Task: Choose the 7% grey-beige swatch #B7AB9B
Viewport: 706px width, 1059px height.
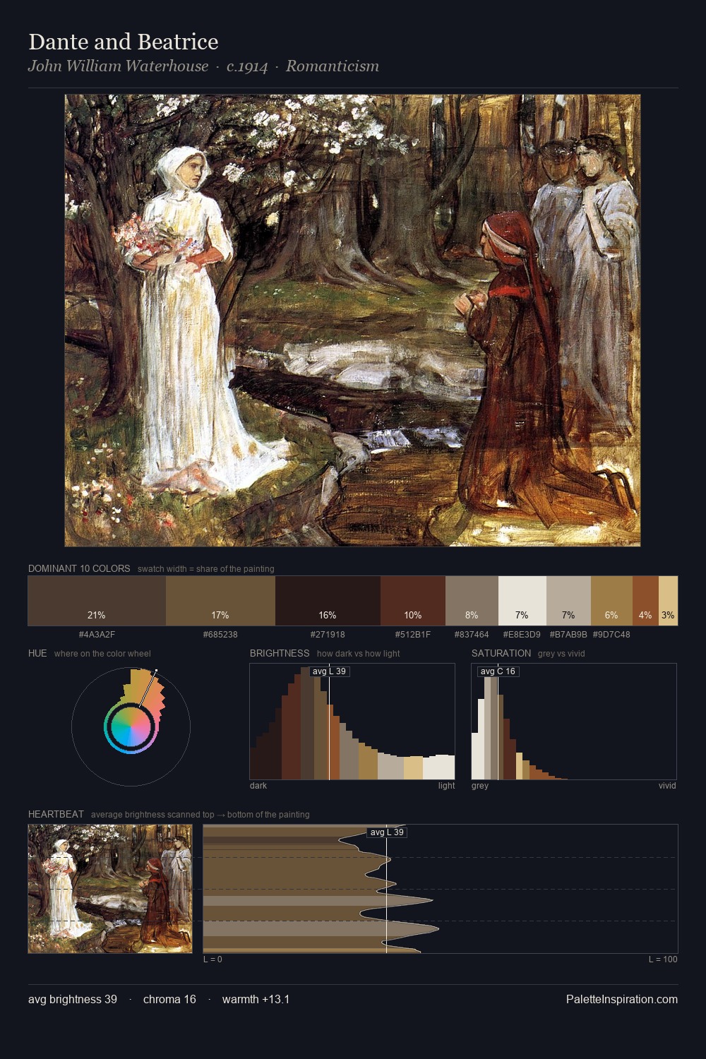Action: click(568, 601)
